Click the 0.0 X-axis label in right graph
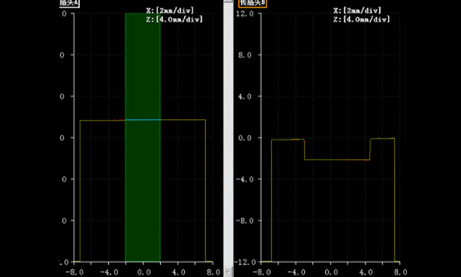The width and height of the screenshot is (461, 277). pos(331,272)
